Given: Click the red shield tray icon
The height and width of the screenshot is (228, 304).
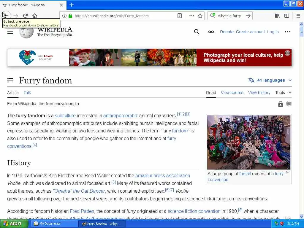Looking at the screenshot, I should pyautogui.click(x=282, y=224).
